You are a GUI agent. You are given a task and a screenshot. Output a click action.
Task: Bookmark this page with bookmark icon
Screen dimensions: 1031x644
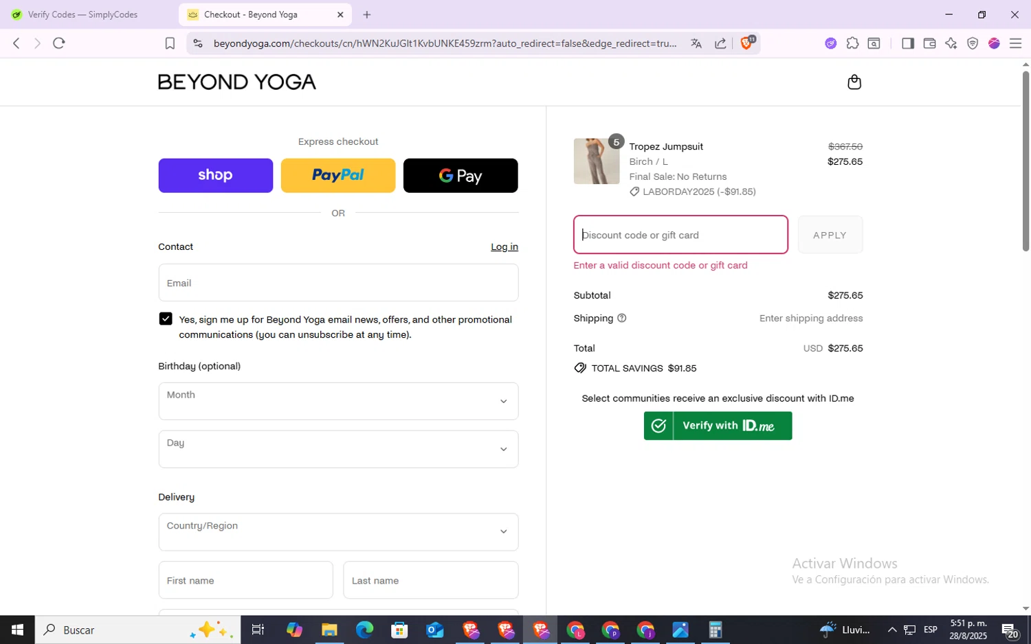(170, 43)
